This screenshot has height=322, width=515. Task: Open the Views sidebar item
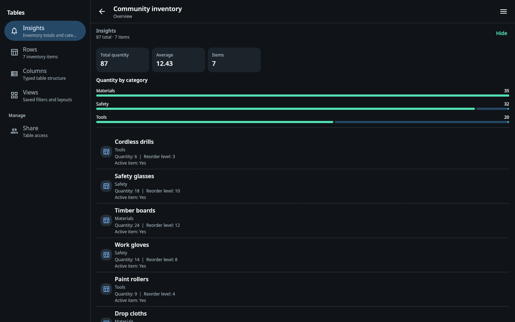(45, 95)
